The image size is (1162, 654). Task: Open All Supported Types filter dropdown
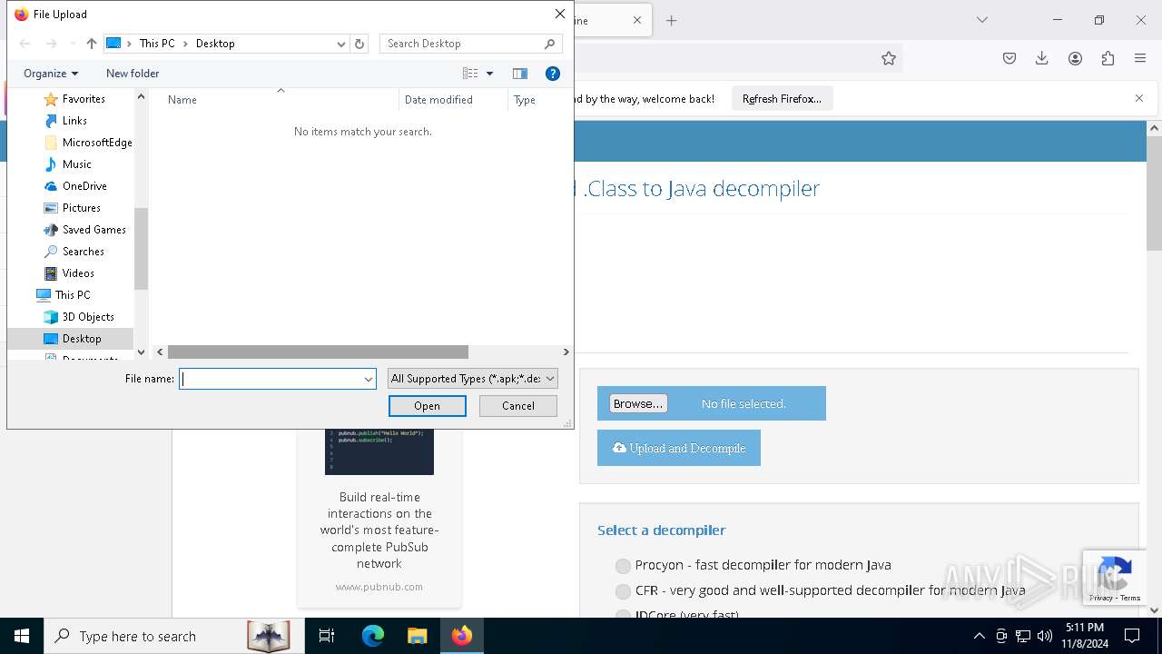tap(472, 379)
